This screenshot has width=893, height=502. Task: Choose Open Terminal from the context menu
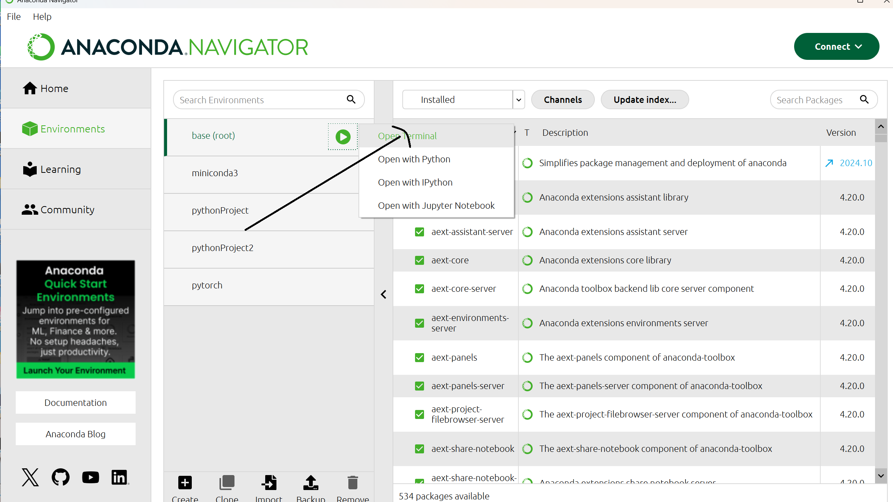coord(436,136)
